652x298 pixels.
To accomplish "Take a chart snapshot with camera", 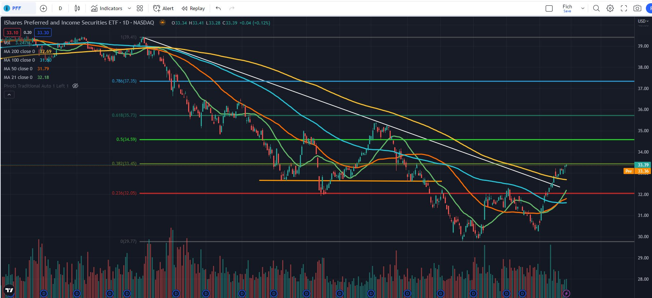I will 637,8.
